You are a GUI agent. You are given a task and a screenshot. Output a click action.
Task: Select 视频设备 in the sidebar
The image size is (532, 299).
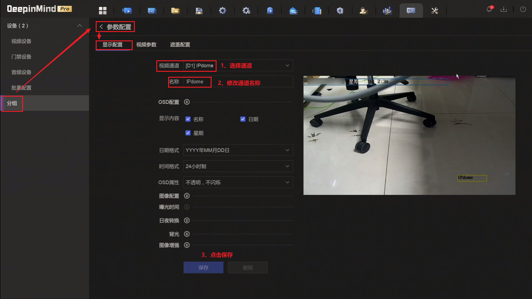(21, 41)
